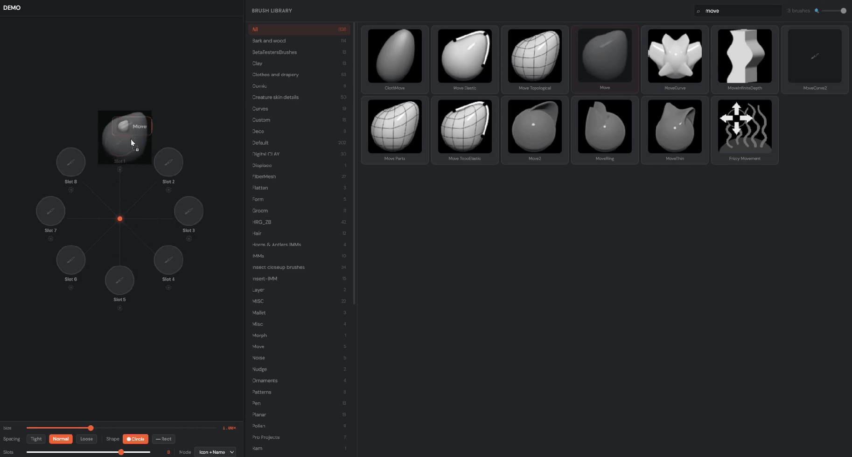Click the plus icon under Slot 7
Image resolution: width=852 pixels, height=457 pixels.
(x=50, y=239)
